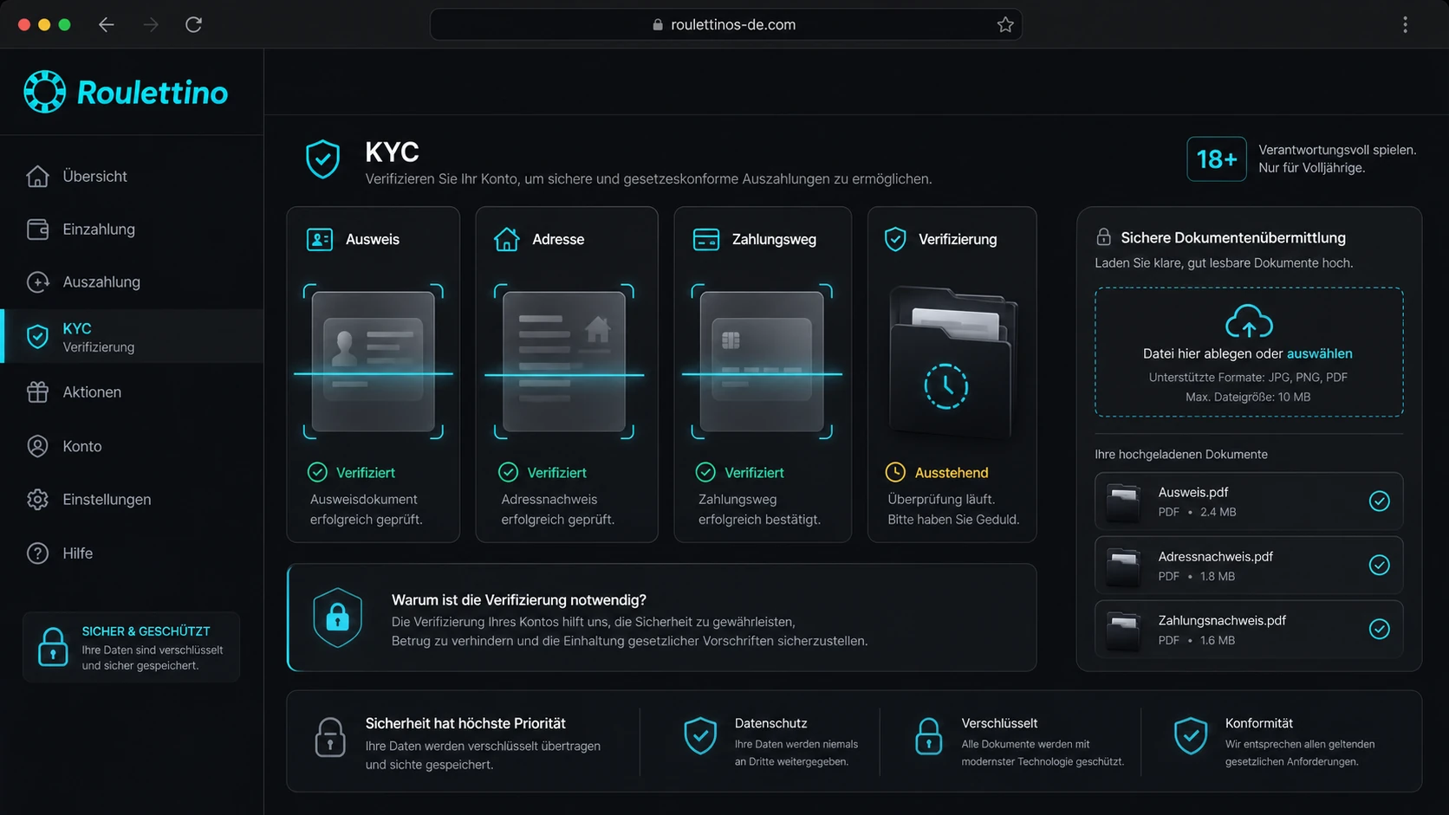
Task: Click the Verifiziert checkmark under Ausweis
Action: click(x=317, y=472)
